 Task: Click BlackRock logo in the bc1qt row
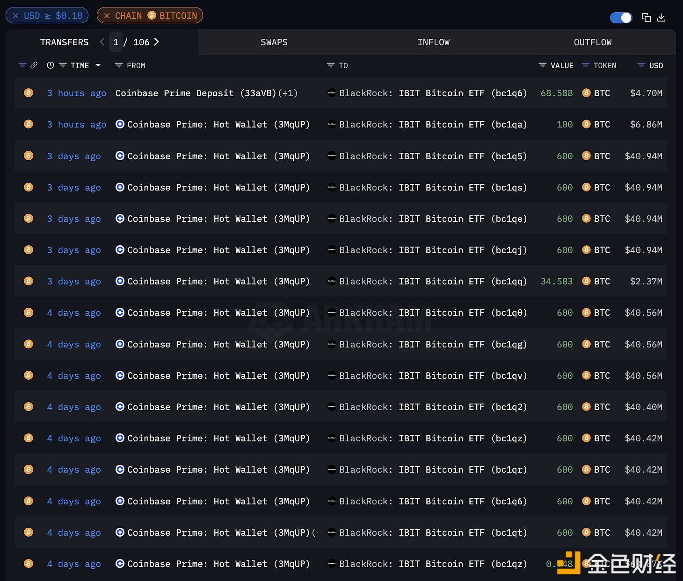tap(332, 532)
